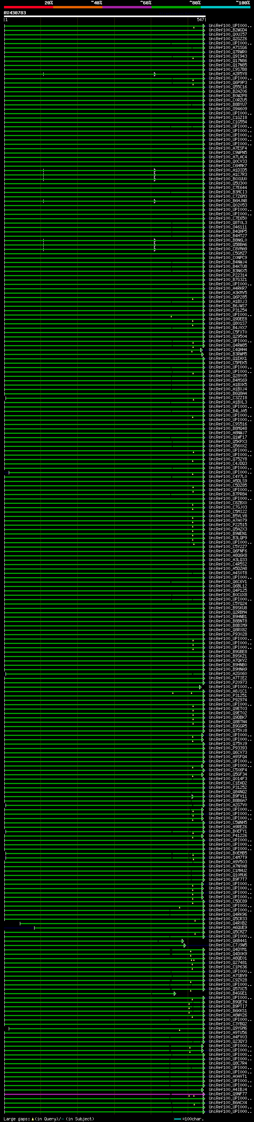The image size is (254, 1122).
Task: Select hit UniRef100_C4M7T9
Action: click(x=227, y=858)
